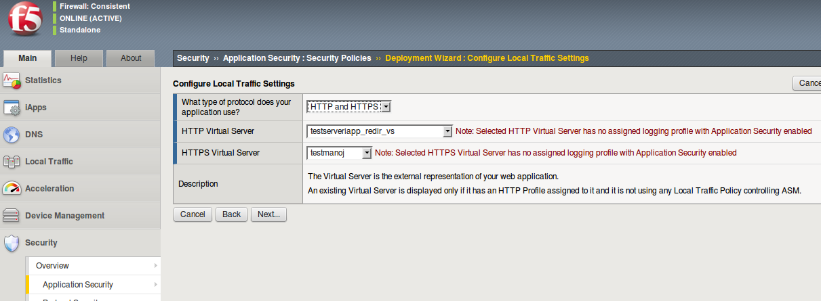Screen dimensions: 821x301
Task: Click the bottom Cancel button
Action: pyautogui.click(x=193, y=214)
